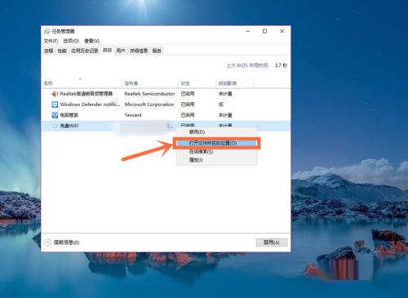Select the Windows Defender notific... row name
Viewport: 408px width, 298px height.
click(90, 105)
